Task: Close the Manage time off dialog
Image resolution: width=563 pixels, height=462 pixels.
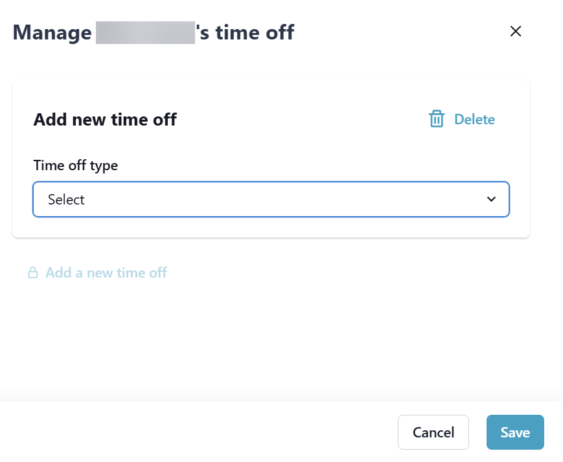Action: pyautogui.click(x=516, y=32)
